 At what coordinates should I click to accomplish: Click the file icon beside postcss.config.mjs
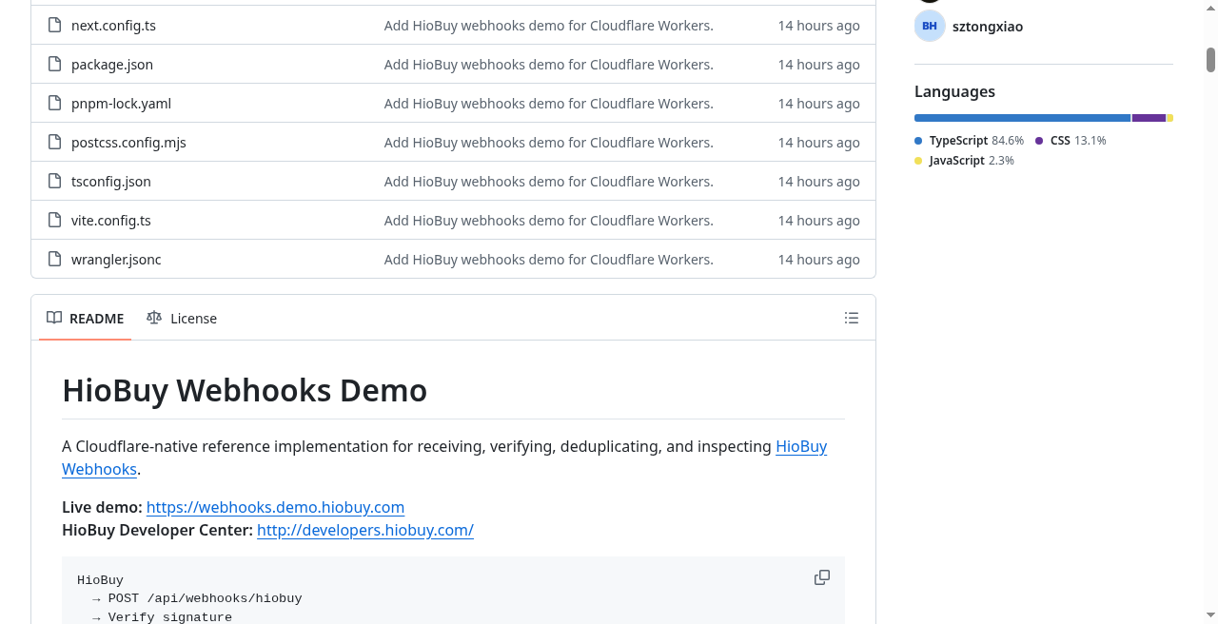tap(54, 143)
